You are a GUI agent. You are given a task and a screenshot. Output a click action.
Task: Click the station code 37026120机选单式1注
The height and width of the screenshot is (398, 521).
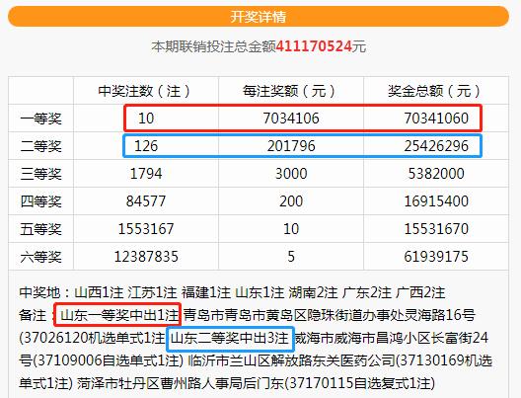(x=95, y=338)
